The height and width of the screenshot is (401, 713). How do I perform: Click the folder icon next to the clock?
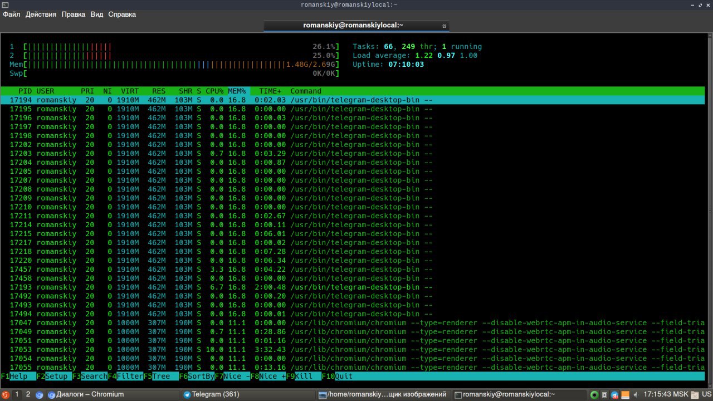695,394
